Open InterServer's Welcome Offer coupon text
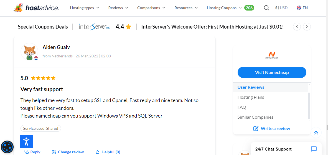 tap(213, 27)
